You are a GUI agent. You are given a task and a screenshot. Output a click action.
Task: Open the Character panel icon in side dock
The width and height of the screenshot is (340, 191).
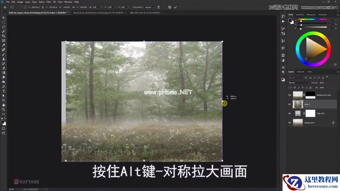[x=283, y=68]
